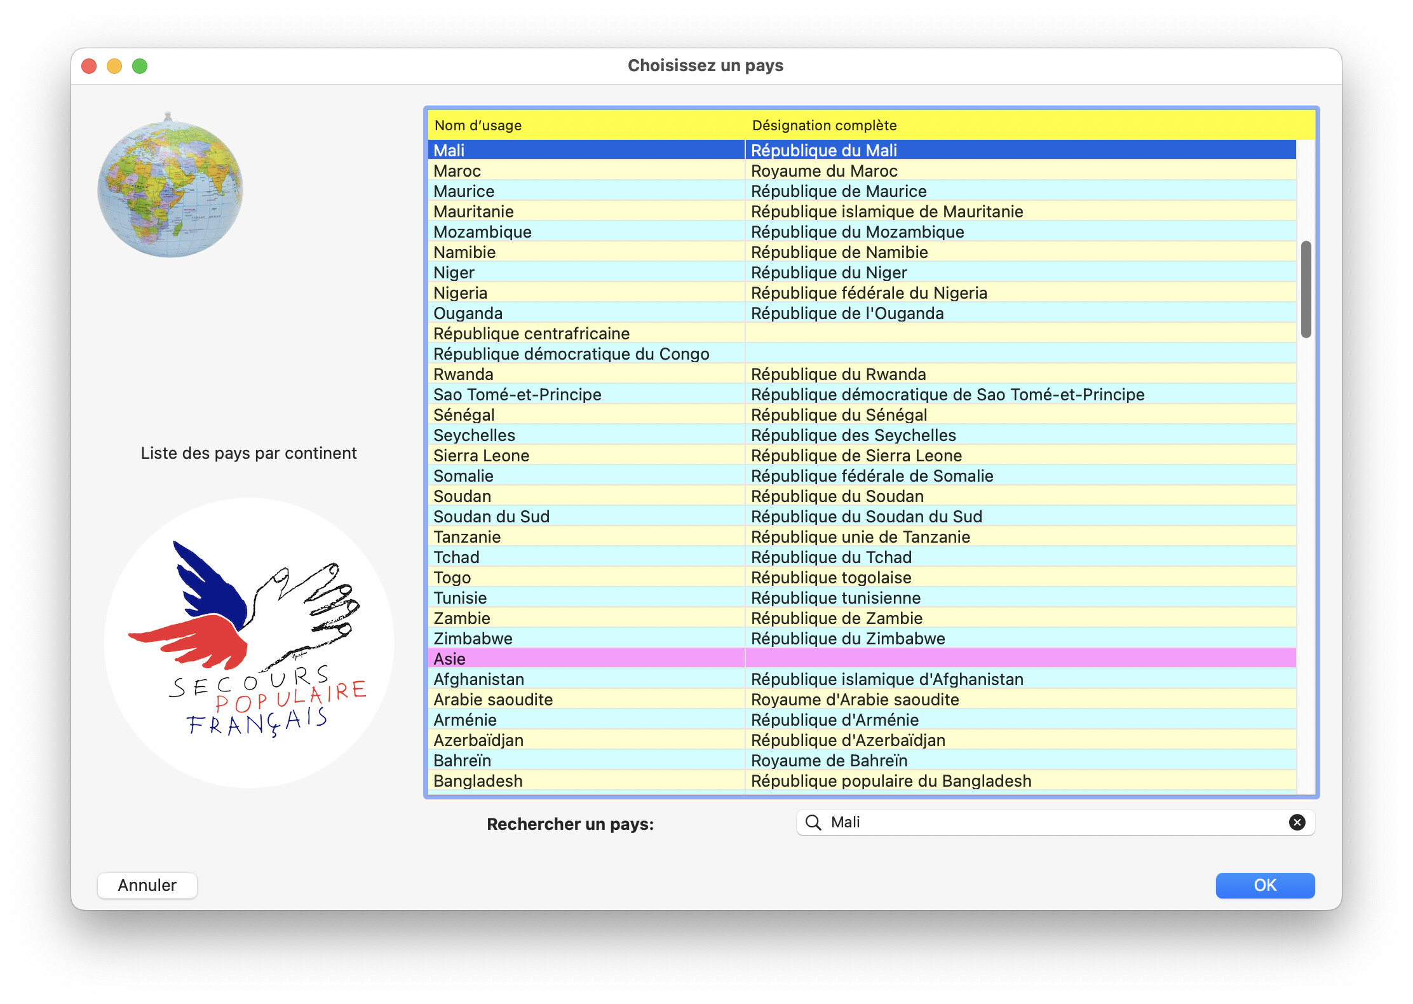This screenshot has height=1004, width=1413.
Task: Click the Royaume du Maroc cell
Action: tap(1021, 170)
